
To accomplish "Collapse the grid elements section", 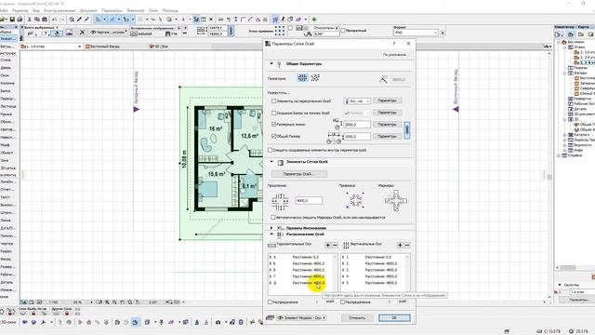I will point(271,162).
